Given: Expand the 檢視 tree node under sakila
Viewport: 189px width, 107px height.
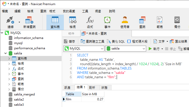Looking at the screenshot, I should tap(9, 64).
